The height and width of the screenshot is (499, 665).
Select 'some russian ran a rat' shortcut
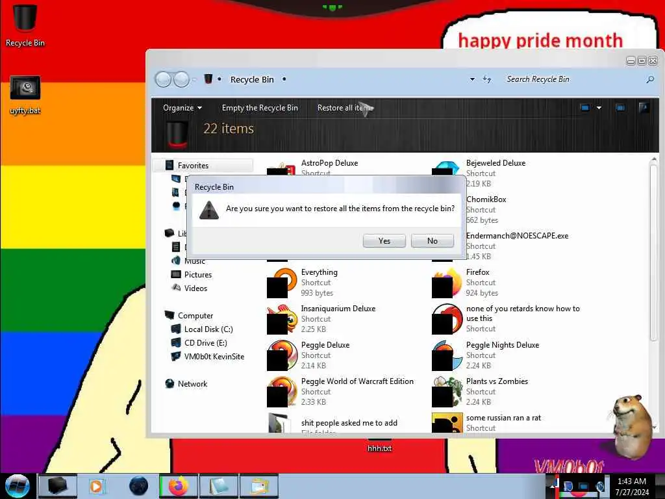pyautogui.click(x=503, y=418)
